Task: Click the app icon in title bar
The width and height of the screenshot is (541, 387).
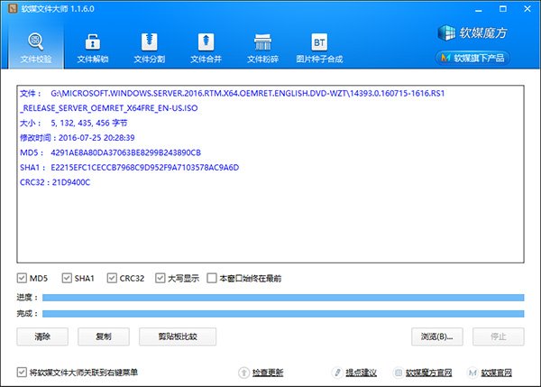Action: pyautogui.click(x=13, y=8)
